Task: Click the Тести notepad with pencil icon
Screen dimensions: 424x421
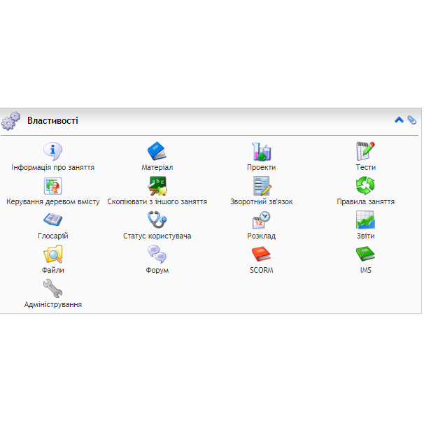Action: pyautogui.click(x=366, y=151)
